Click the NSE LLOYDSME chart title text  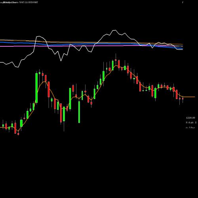pyautogui.click(x=29, y=2)
